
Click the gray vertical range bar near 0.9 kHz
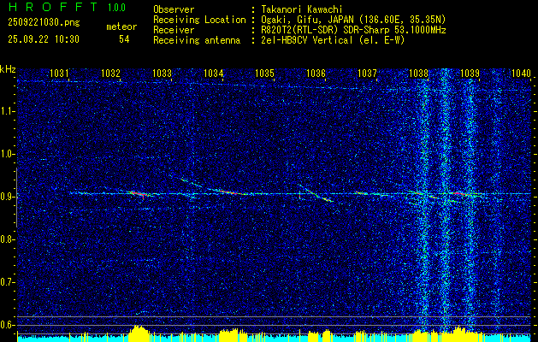click(16, 198)
